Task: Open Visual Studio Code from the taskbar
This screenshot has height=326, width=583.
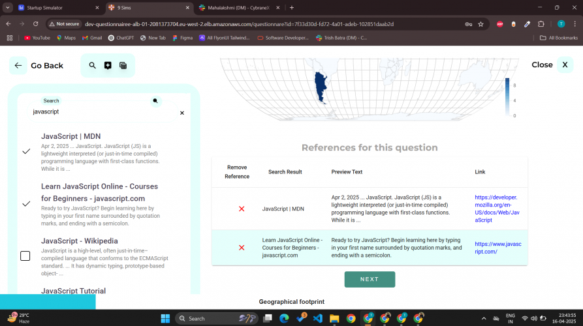Action: [x=318, y=319]
